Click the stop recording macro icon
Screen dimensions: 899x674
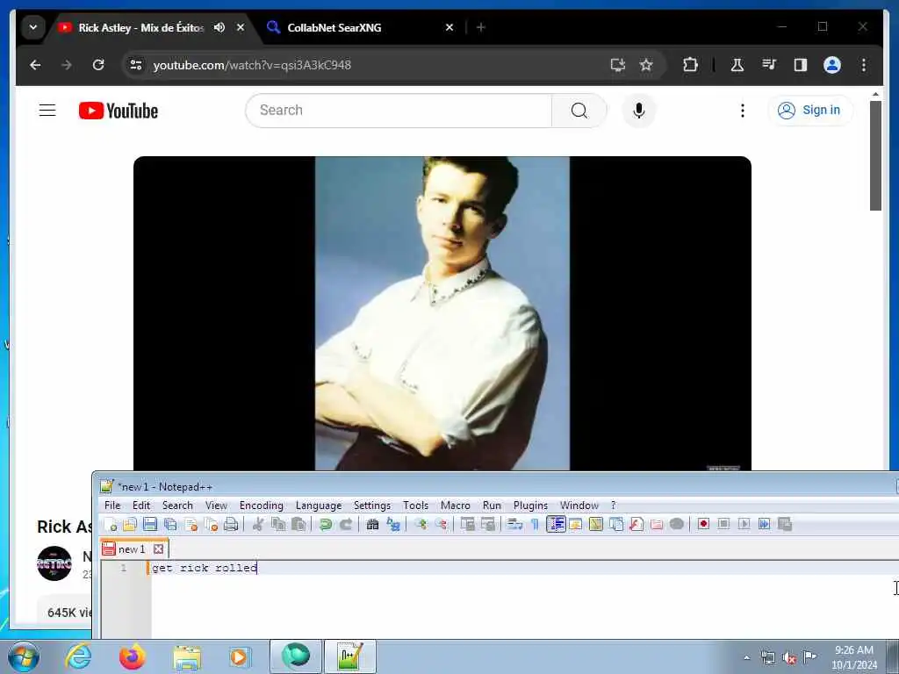723,525
